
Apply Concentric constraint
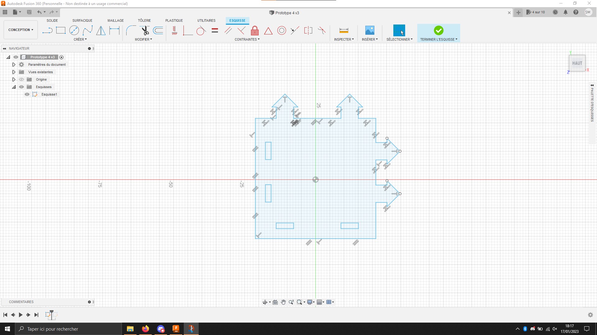coord(281,30)
